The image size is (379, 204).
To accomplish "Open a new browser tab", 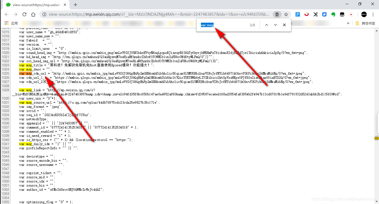I will point(75,5).
